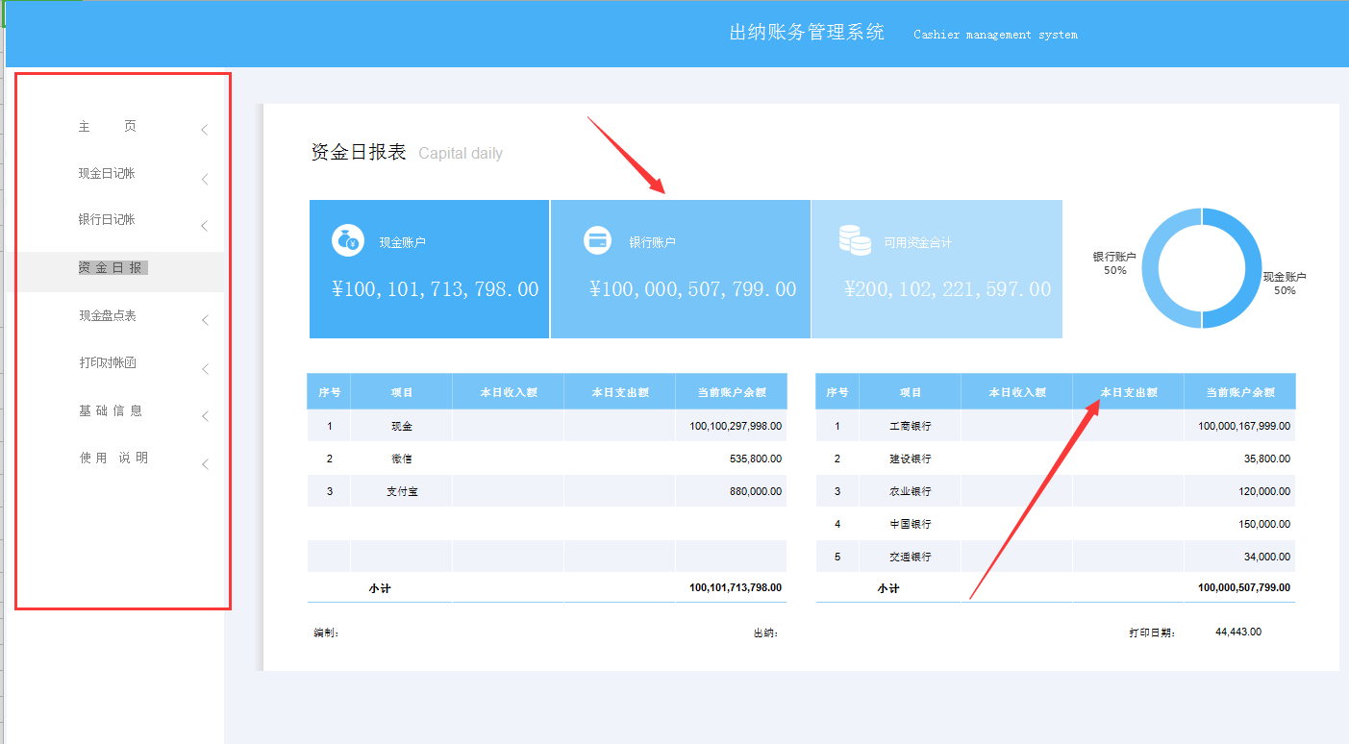Open the 现金日记帐 page
Image resolution: width=1349 pixels, height=744 pixels.
(106, 173)
